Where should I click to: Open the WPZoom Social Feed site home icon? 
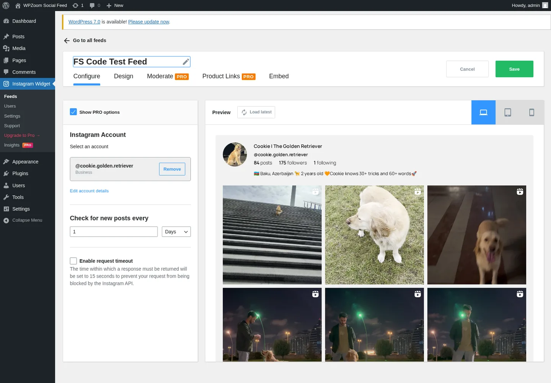[18, 5]
